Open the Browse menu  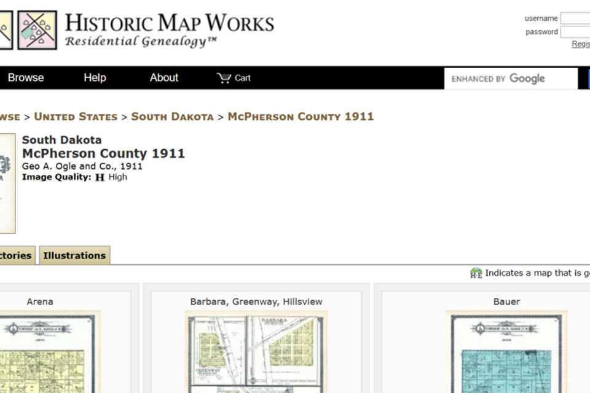pos(26,78)
